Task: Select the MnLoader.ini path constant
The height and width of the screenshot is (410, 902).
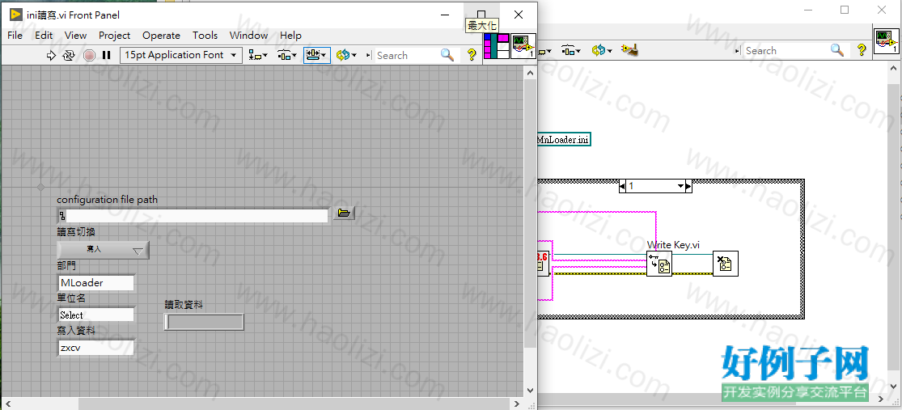Action: (x=563, y=140)
